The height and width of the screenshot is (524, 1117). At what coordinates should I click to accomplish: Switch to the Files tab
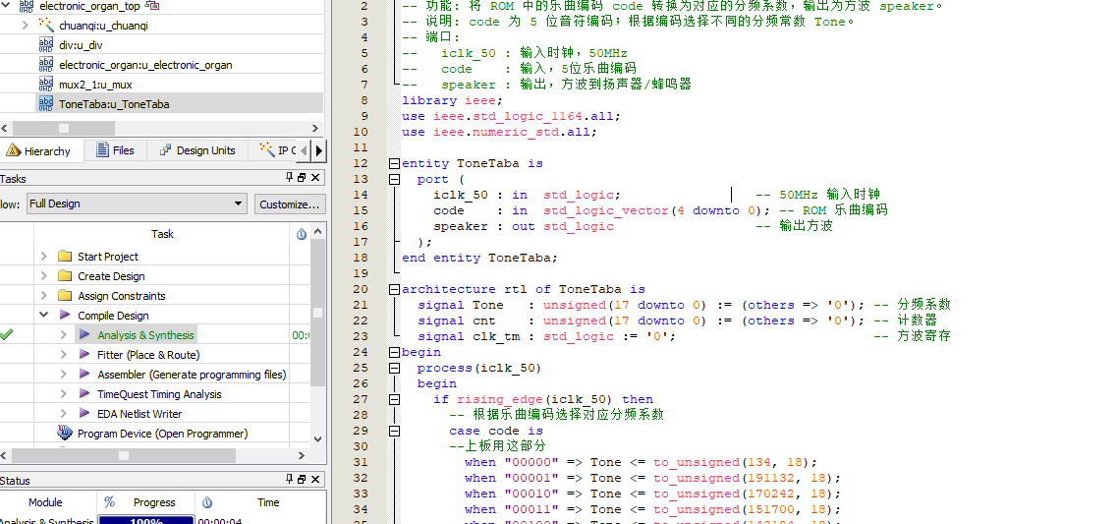(x=115, y=150)
